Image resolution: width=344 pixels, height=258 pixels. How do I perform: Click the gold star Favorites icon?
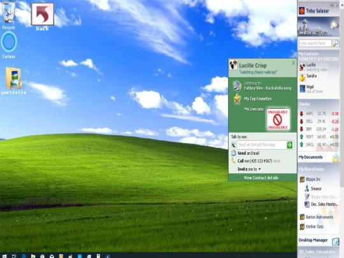pyautogui.click(x=237, y=99)
